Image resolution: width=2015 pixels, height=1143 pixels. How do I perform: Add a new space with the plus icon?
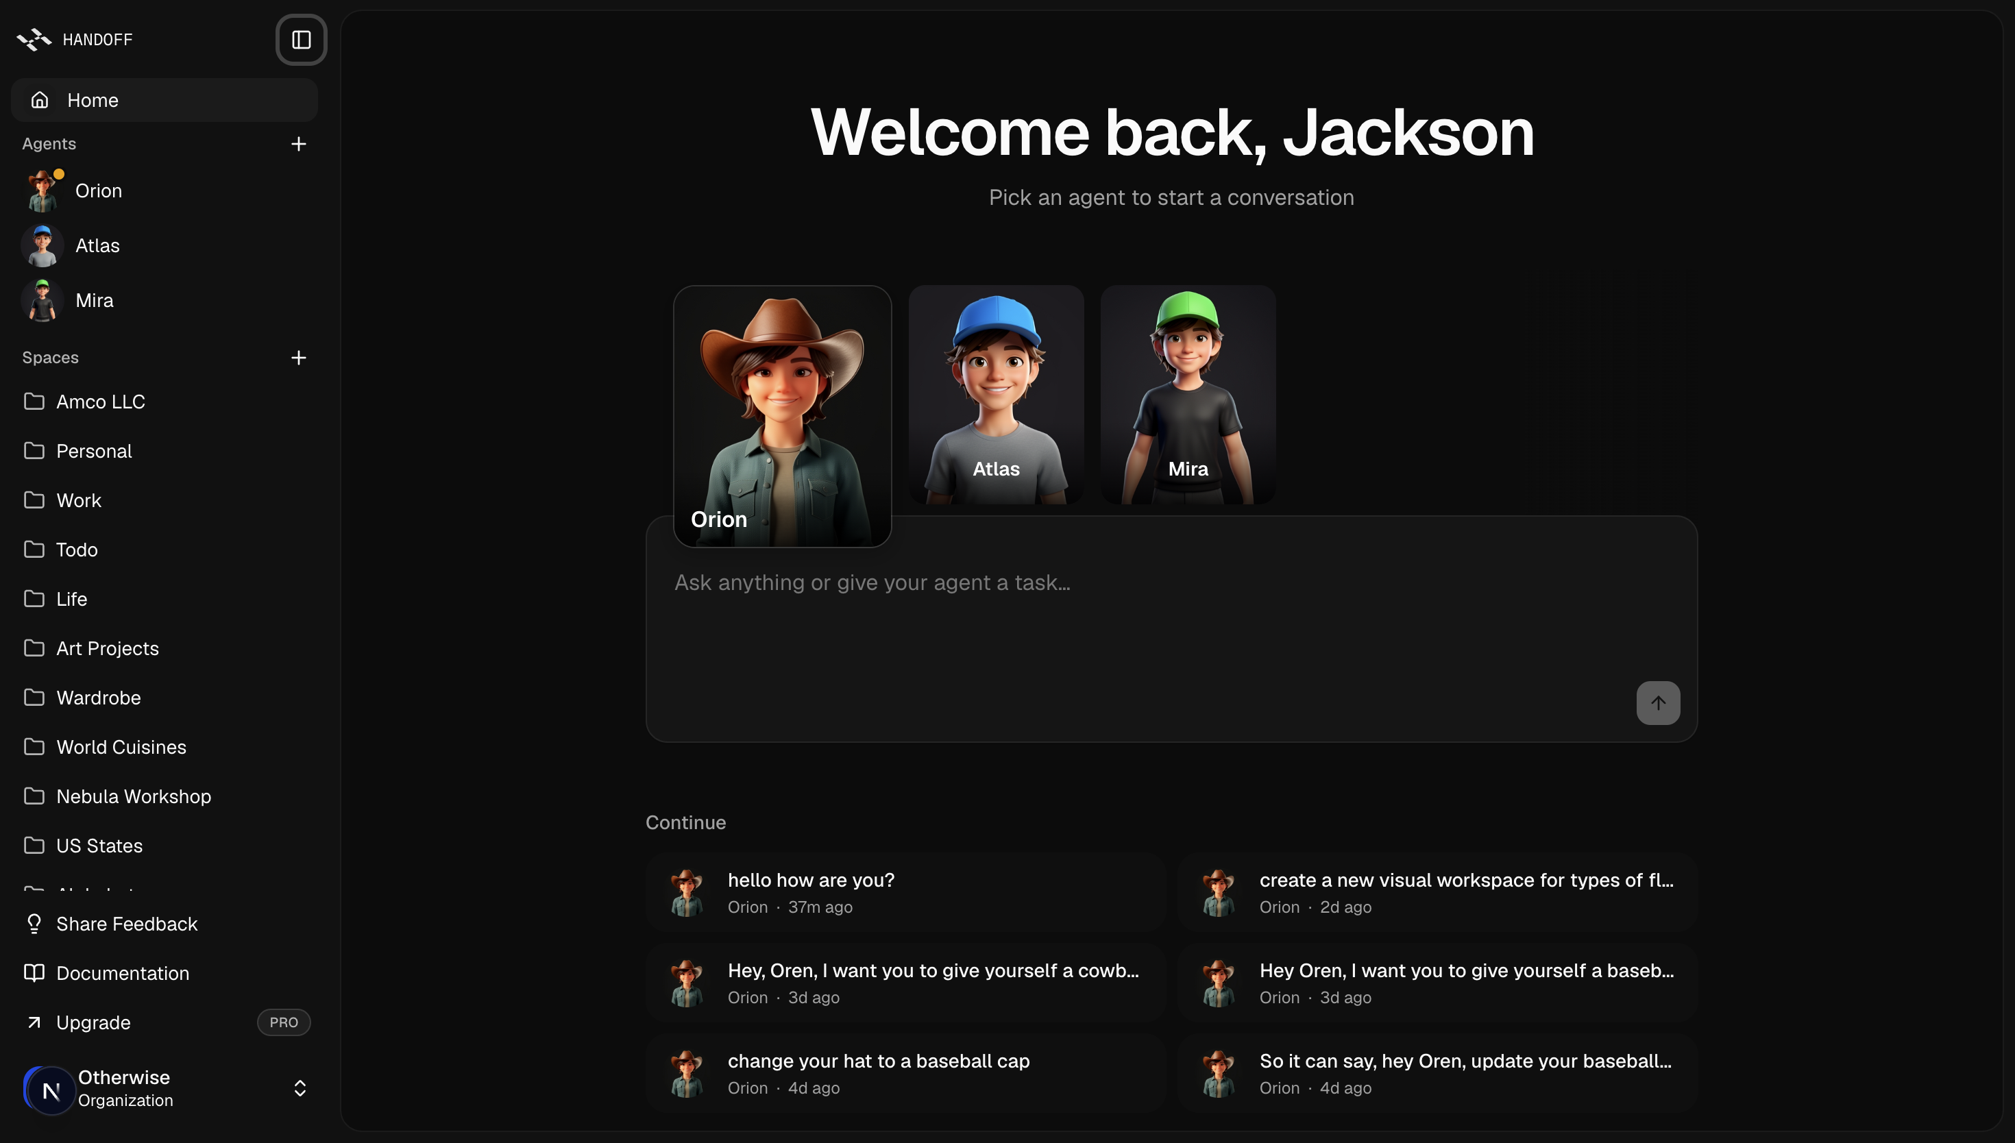pyautogui.click(x=298, y=358)
